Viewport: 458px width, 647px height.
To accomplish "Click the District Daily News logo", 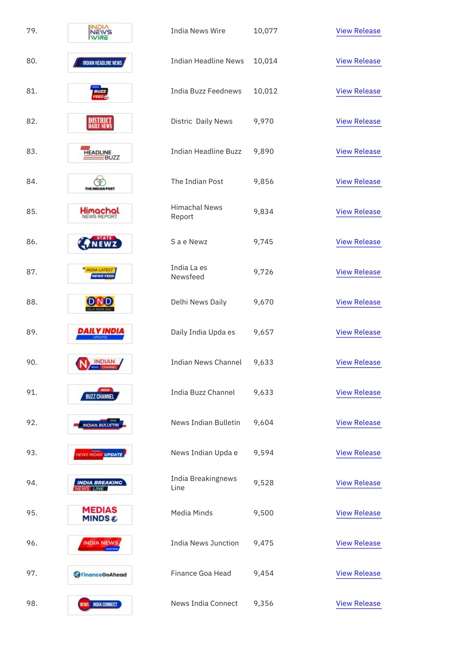I will (x=100, y=123).
